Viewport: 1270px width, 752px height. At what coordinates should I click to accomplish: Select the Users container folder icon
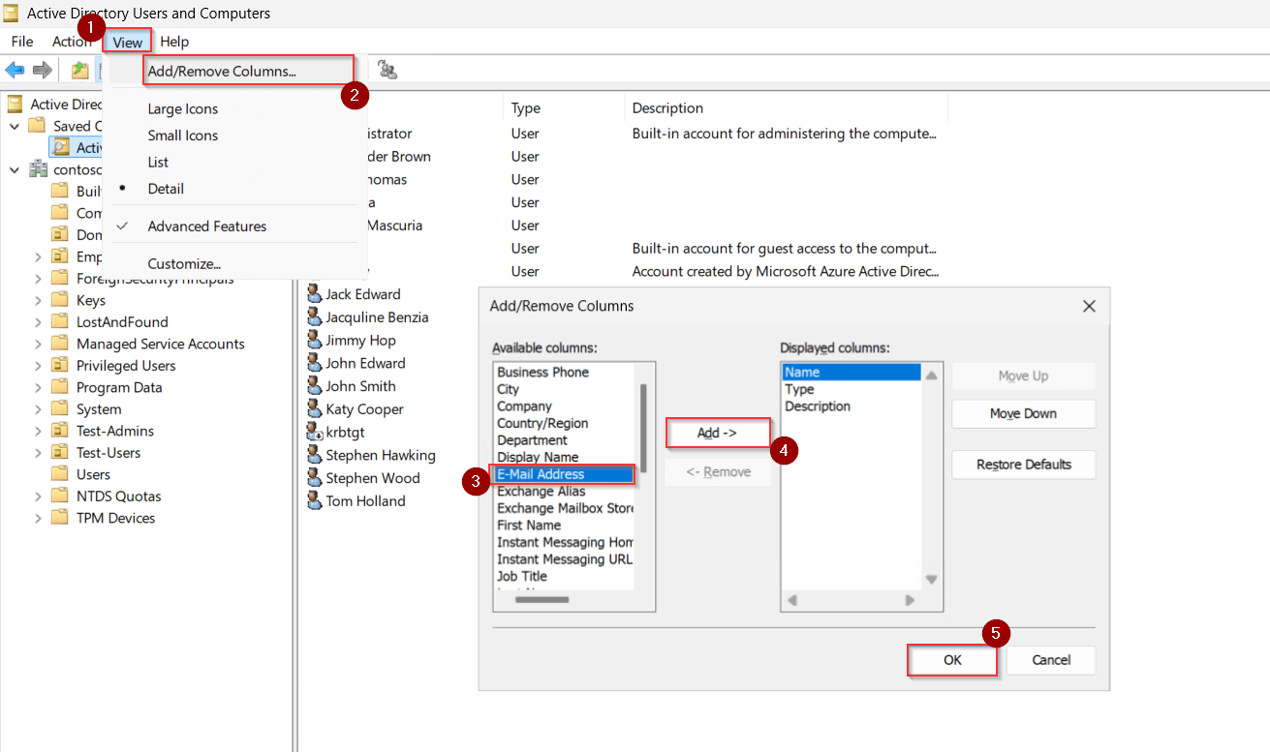[58, 473]
